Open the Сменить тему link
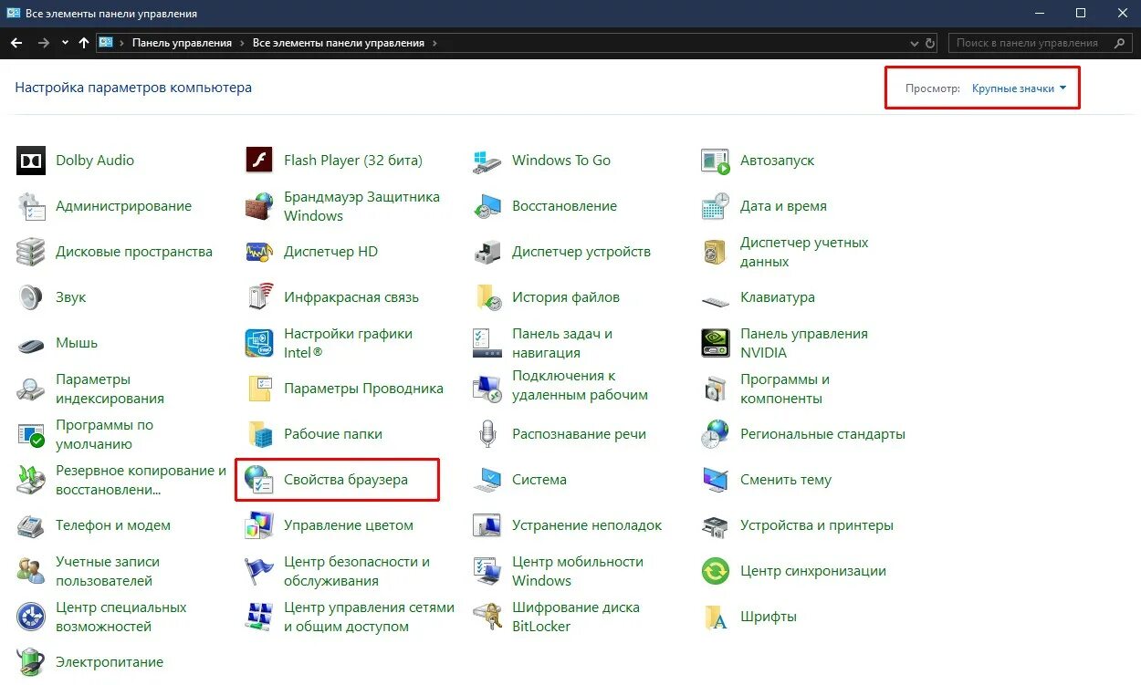Screen dimensions: 1141x685 pos(786,480)
